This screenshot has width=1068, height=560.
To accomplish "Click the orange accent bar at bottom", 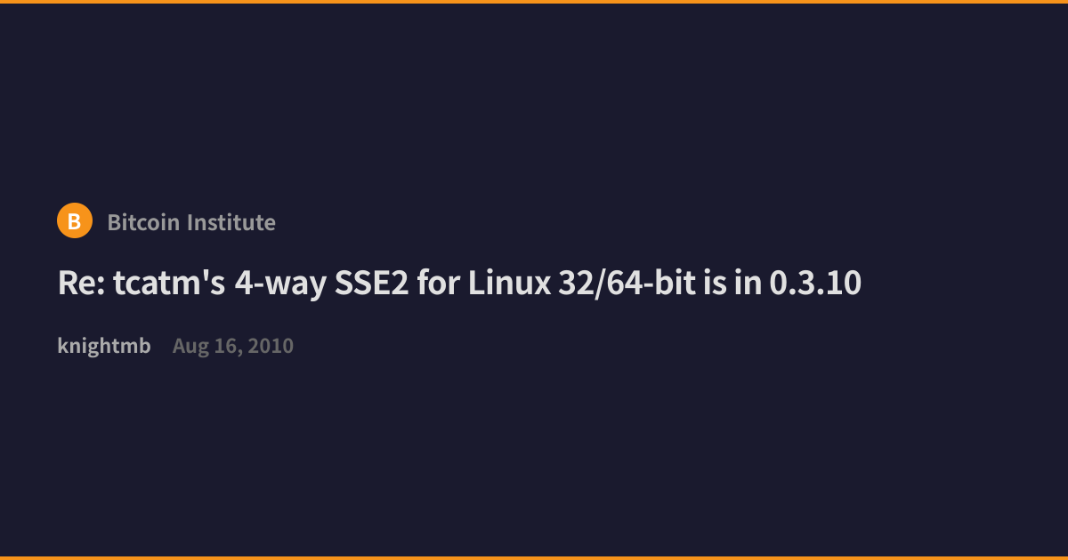I will pyautogui.click(x=534, y=558).
